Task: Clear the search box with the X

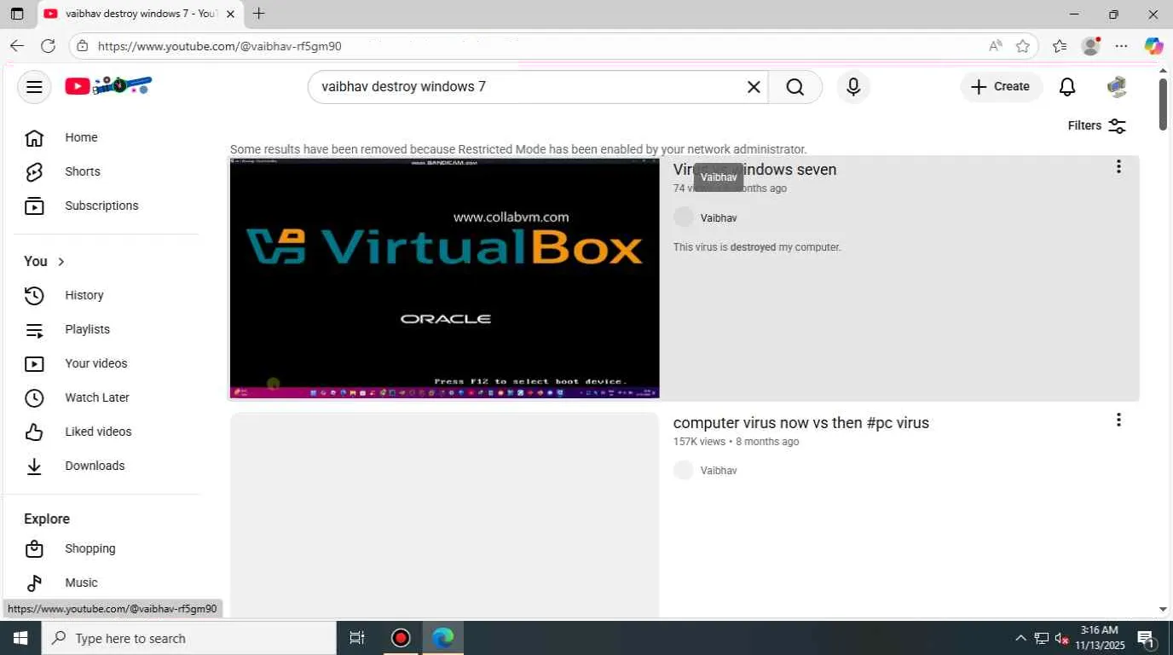Action: pyautogui.click(x=754, y=87)
